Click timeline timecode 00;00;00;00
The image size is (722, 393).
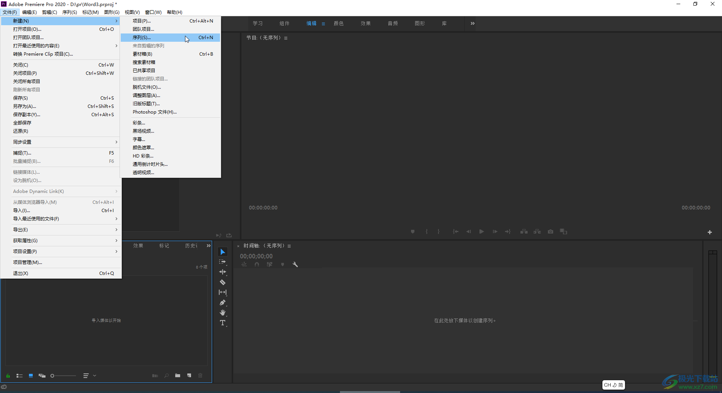pos(256,256)
